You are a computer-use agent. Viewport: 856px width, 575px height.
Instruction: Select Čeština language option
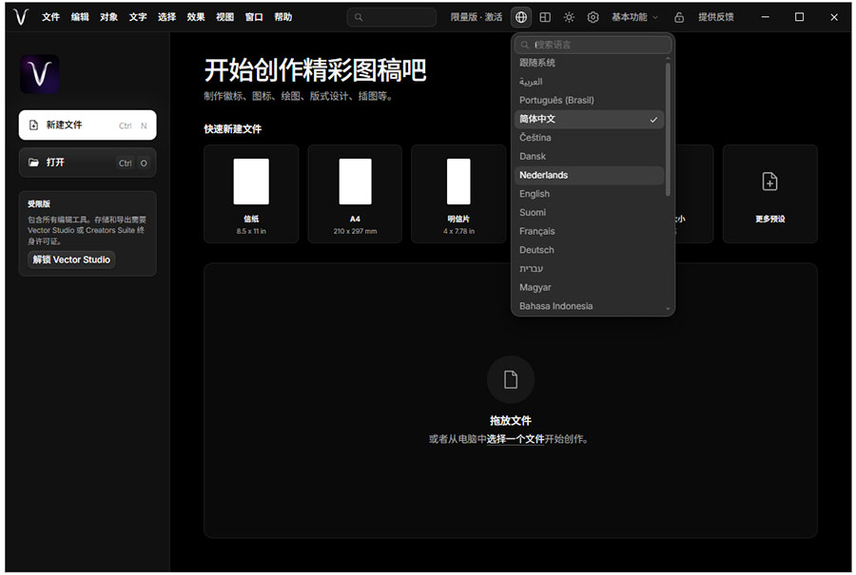589,138
